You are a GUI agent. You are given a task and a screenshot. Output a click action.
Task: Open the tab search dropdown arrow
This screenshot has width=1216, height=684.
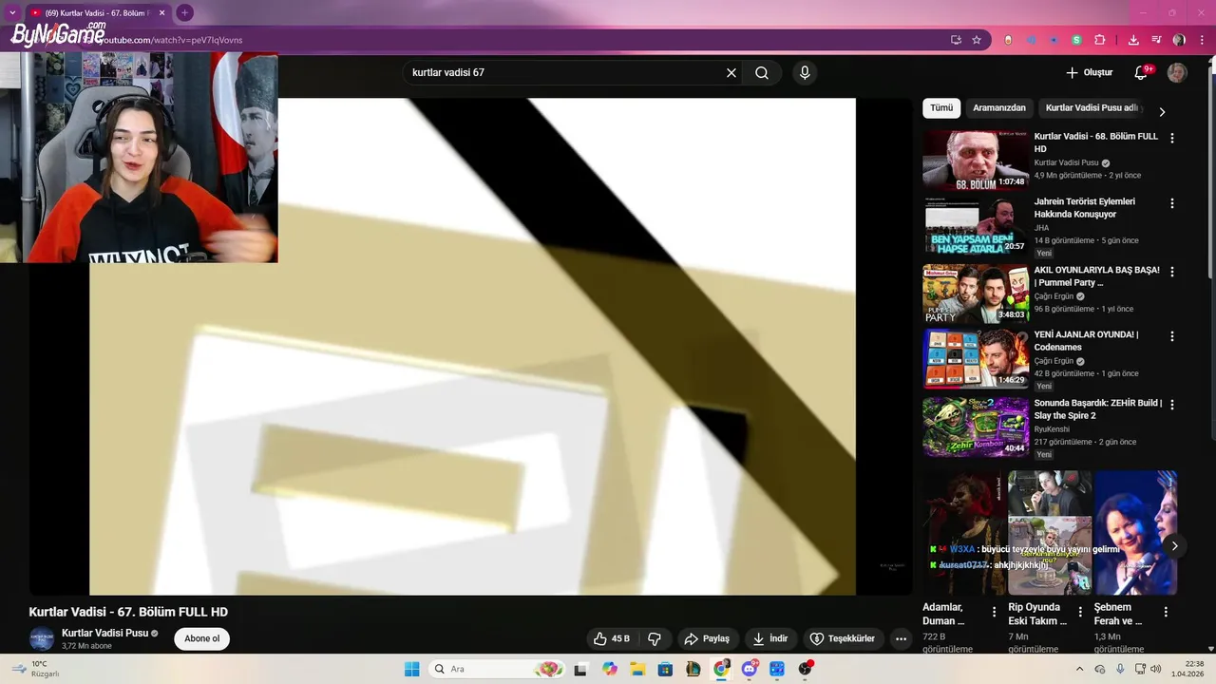click(x=12, y=13)
